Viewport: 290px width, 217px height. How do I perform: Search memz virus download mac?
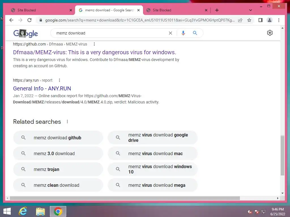point(153,153)
